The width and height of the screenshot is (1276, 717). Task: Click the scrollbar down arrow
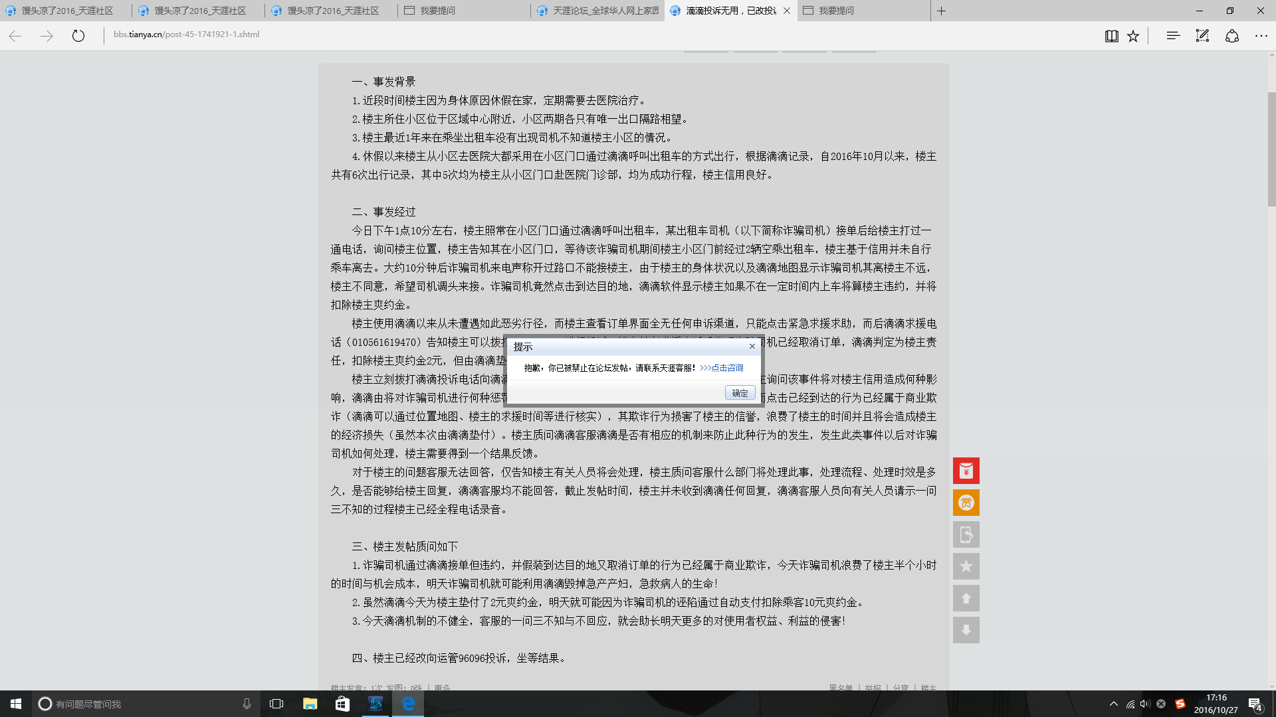[1271, 686]
